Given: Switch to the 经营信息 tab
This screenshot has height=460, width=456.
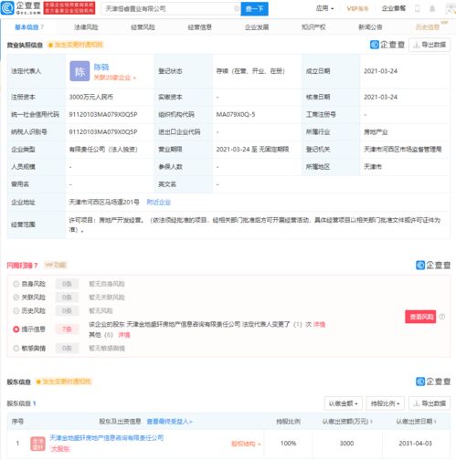Looking at the screenshot, I should click(x=200, y=27).
